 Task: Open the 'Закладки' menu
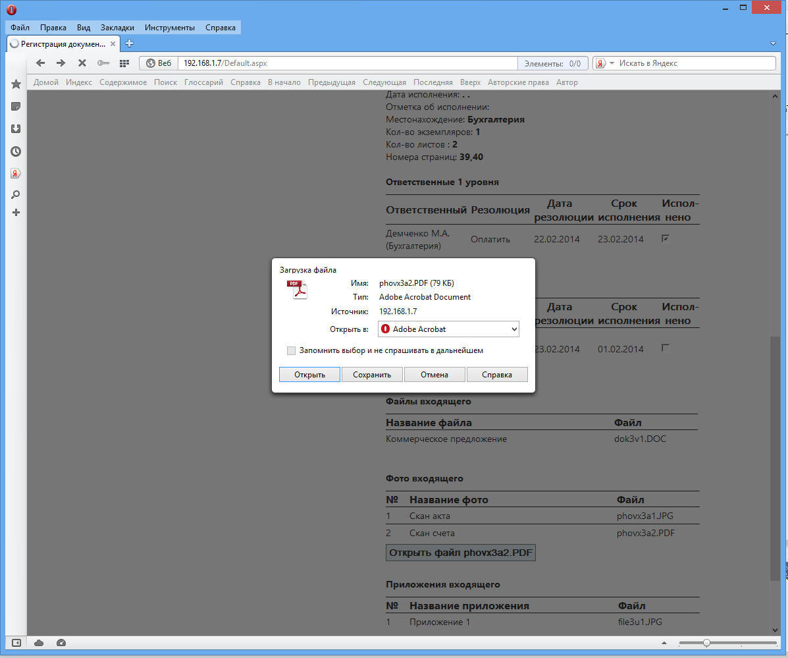117,28
